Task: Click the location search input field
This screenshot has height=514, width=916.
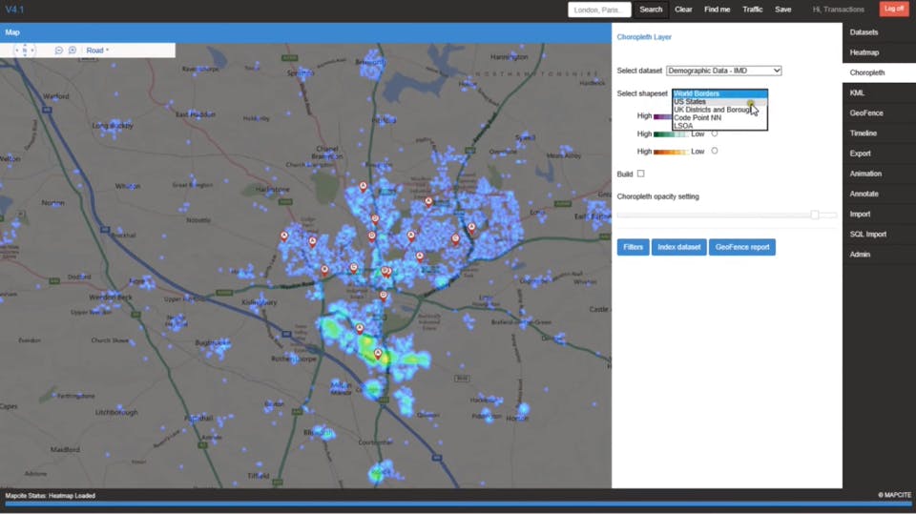Action: [599, 10]
